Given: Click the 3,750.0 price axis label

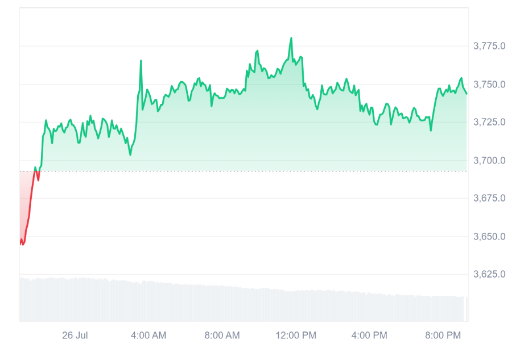Looking at the screenshot, I should click(x=489, y=85).
